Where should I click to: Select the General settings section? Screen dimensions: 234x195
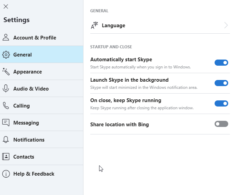[x=42, y=54]
